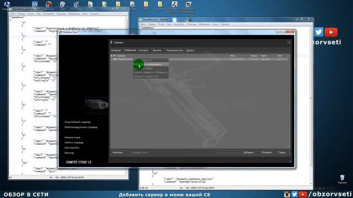Open Правка menu in left AkelPad window

(x=21, y=14)
